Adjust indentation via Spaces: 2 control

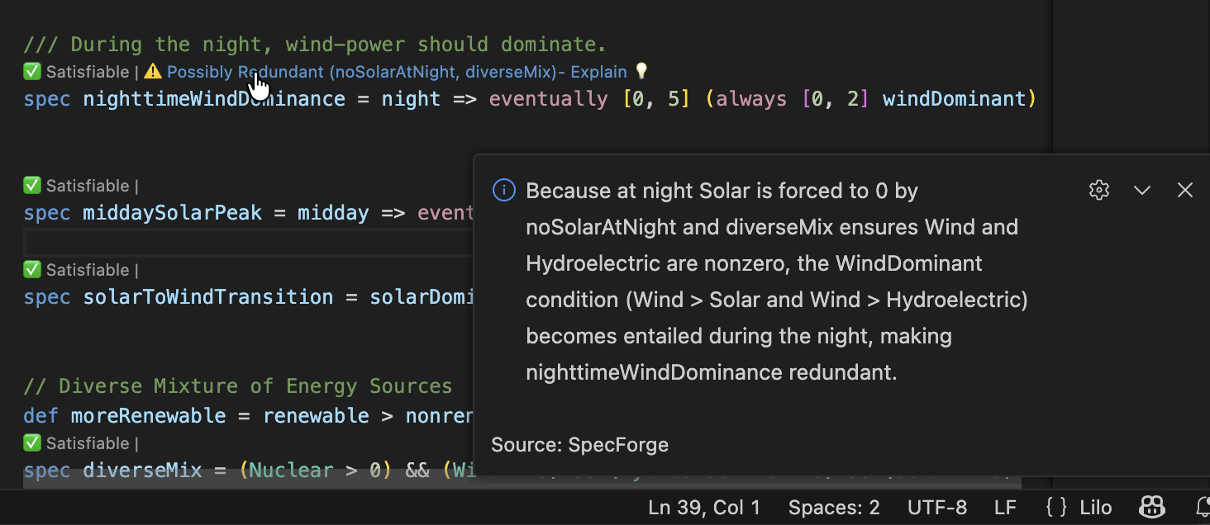(x=832, y=507)
